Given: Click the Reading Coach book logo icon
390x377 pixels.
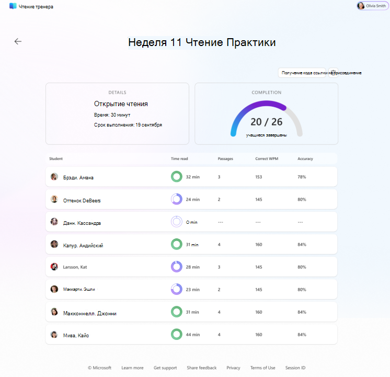Looking at the screenshot, I should pyautogui.click(x=13, y=6).
